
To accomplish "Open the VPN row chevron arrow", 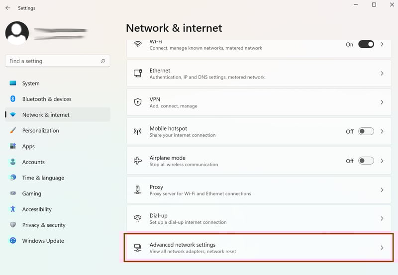I will [x=382, y=102].
